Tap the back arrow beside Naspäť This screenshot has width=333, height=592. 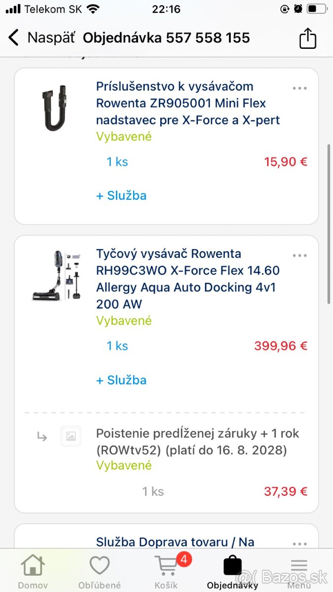[14, 37]
